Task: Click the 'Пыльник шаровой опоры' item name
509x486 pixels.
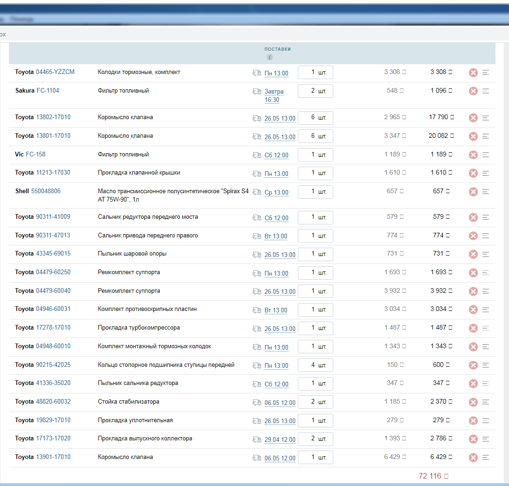Action: pyautogui.click(x=132, y=254)
